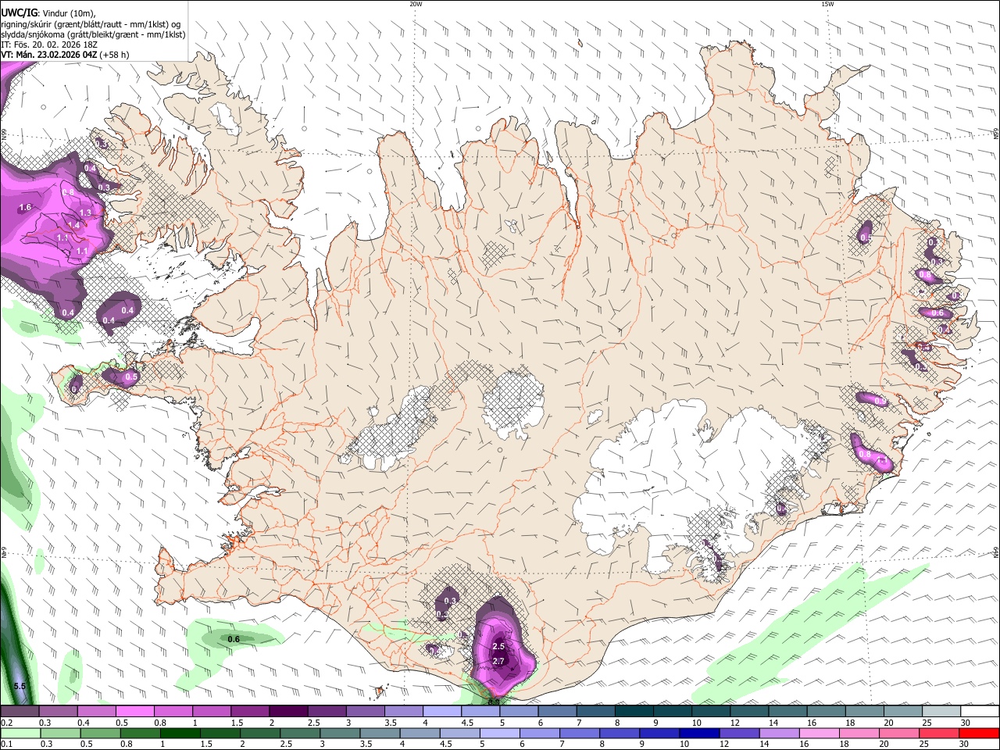Screen dimensions: 1000x750
Task: Pick the bottom-row legend swatch starting at 6
Action: pos(540,734)
